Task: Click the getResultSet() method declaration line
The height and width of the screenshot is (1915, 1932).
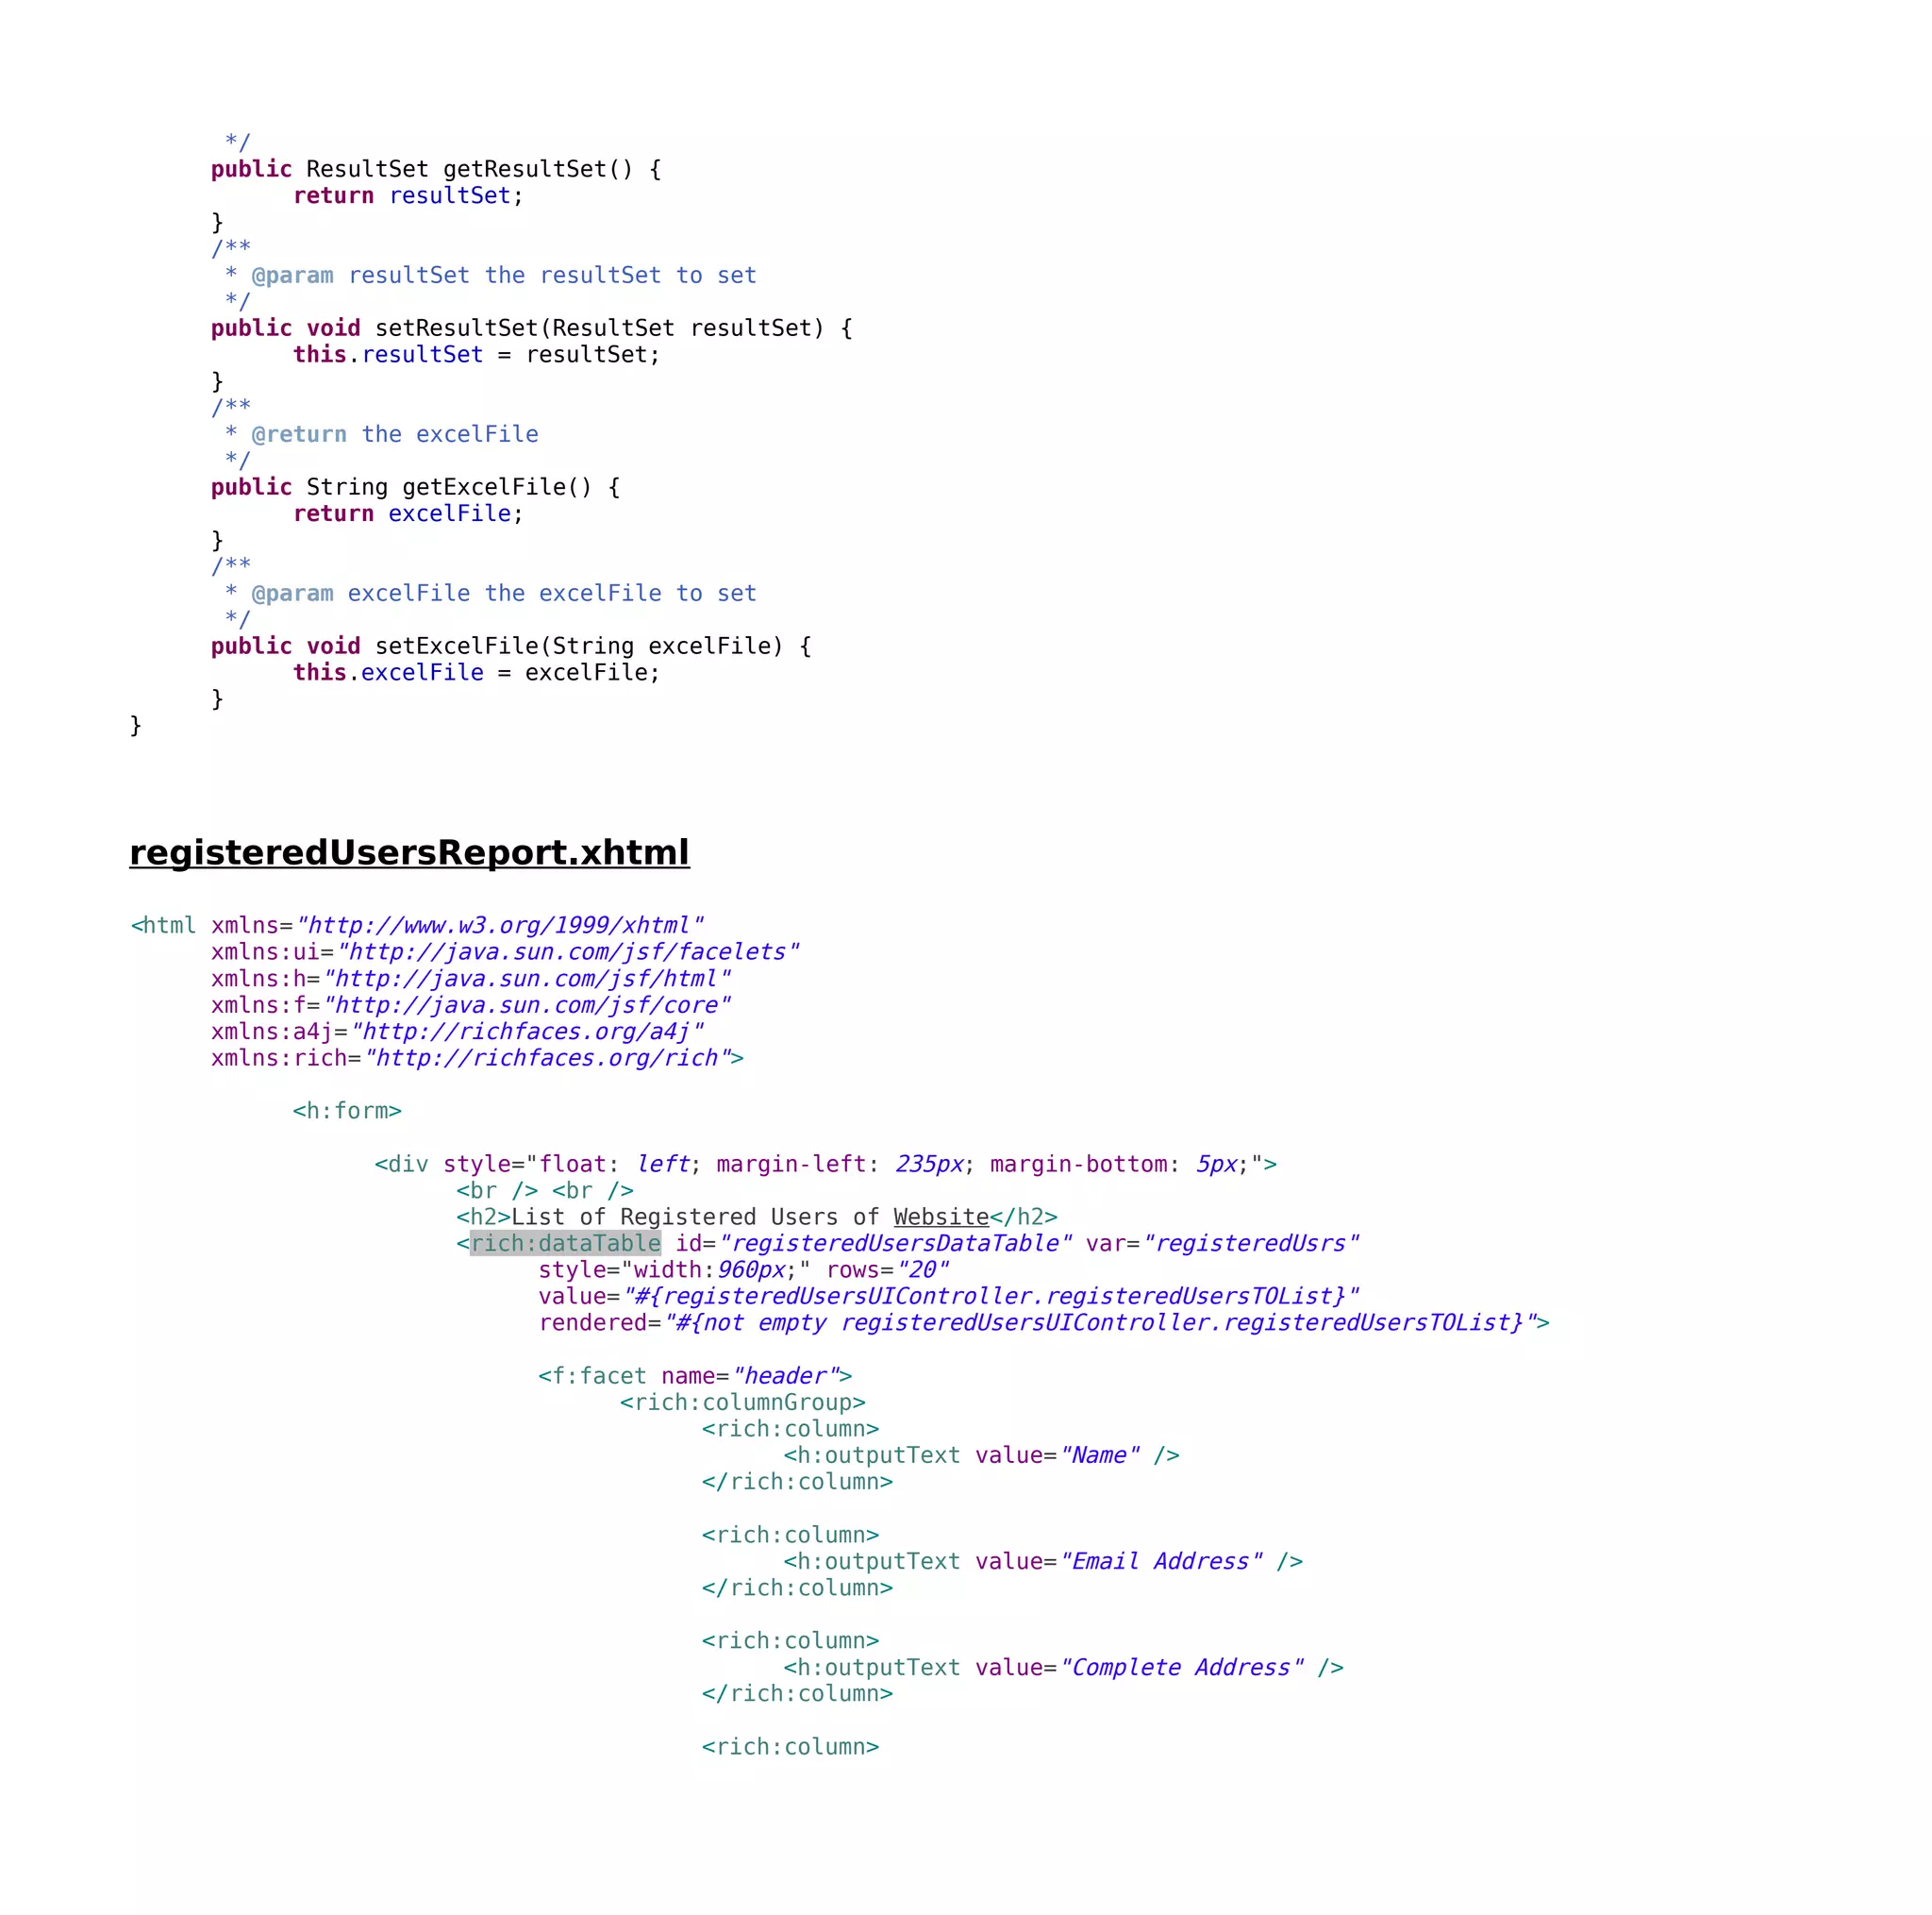Action: [x=436, y=169]
